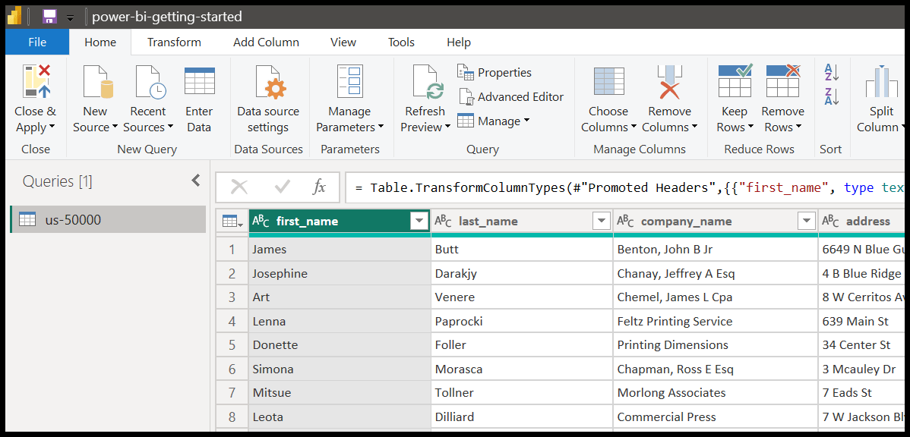The width and height of the screenshot is (910, 437).
Task: Select the first_name column header
Action: click(340, 222)
